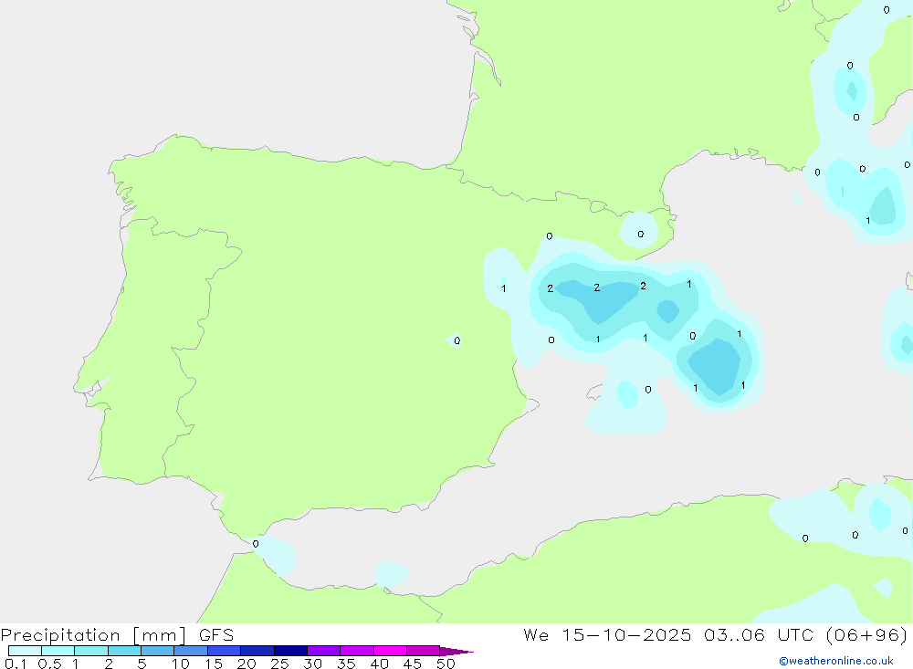
Task: Click the '45' legend scale label
Action: (x=413, y=664)
